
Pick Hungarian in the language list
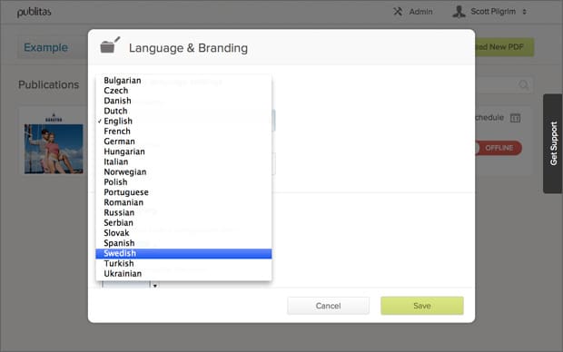pos(183,152)
